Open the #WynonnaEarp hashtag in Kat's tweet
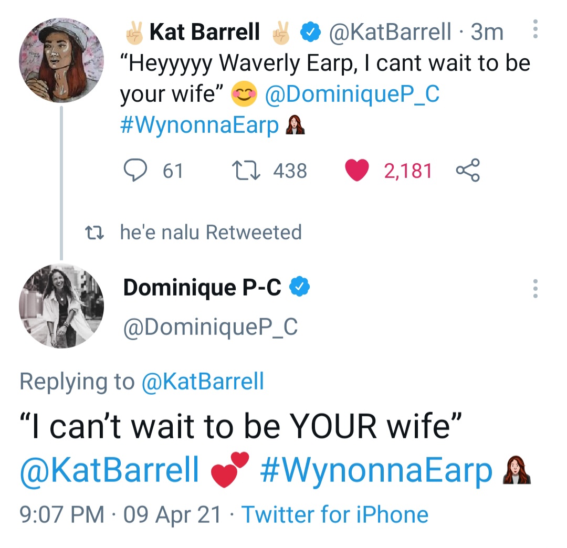The height and width of the screenshot is (548, 567). (199, 125)
